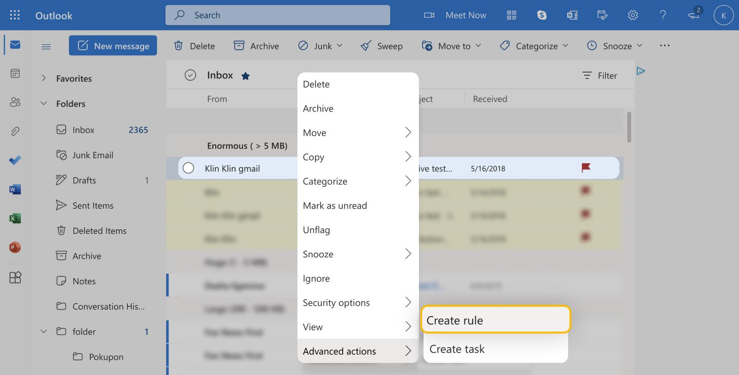Open the Settings gear
The height and width of the screenshot is (375, 739).
click(x=633, y=15)
